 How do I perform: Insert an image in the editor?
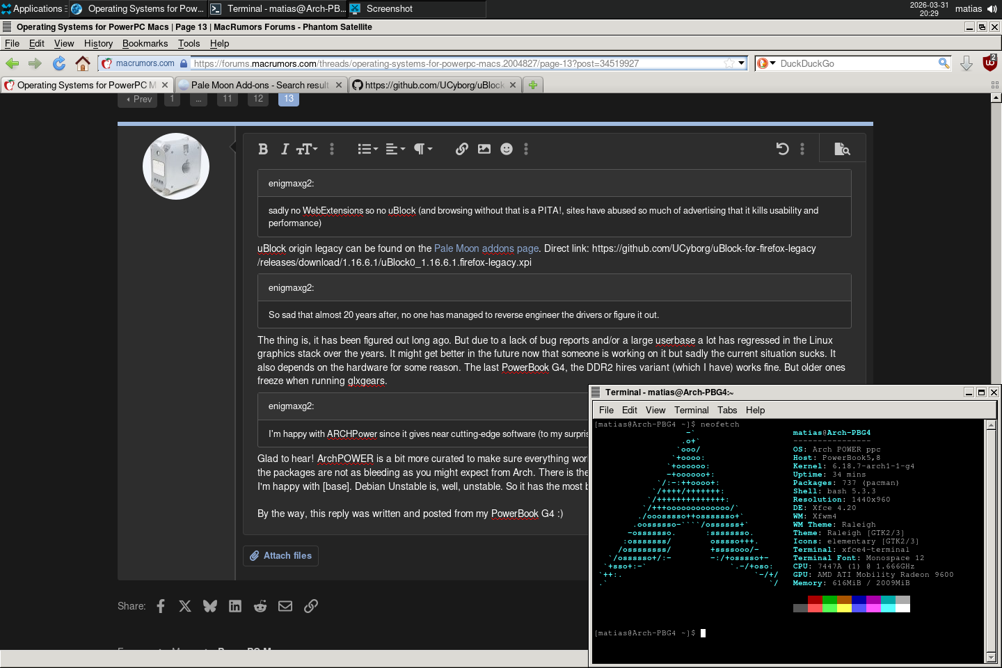[484, 149]
